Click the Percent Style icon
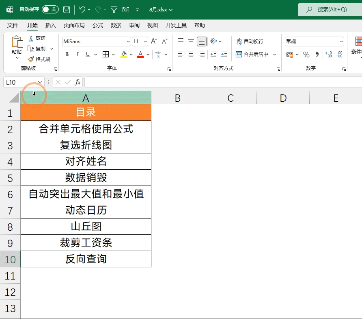362x319 pixels. coord(306,55)
